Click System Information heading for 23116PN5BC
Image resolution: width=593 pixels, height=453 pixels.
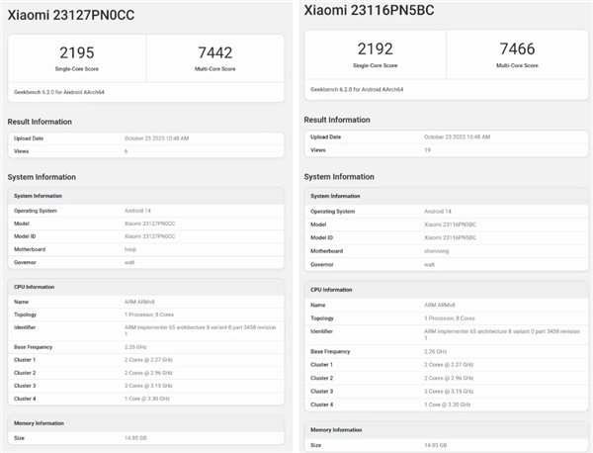click(339, 177)
